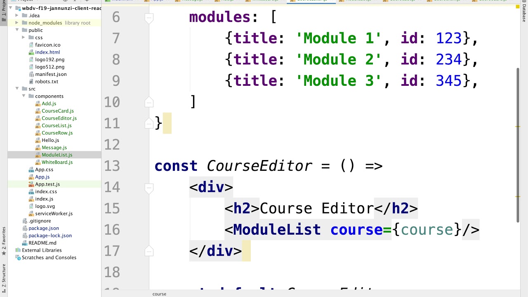This screenshot has width=528, height=297.
Task: Open the Project tool window tab
Action: [x=4, y=12]
